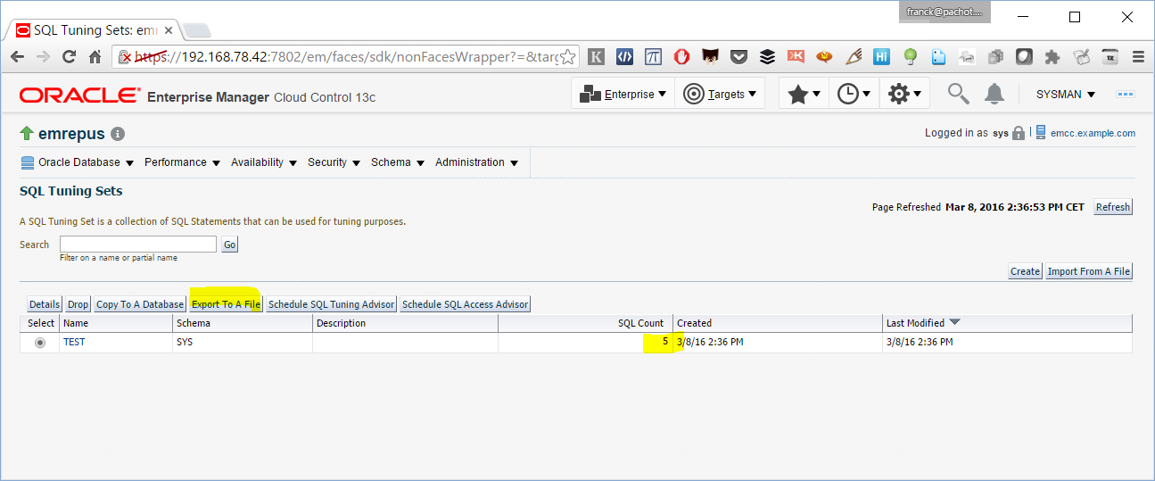Click Import From A File button
The image size is (1155, 481).
(x=1088, y=271)
